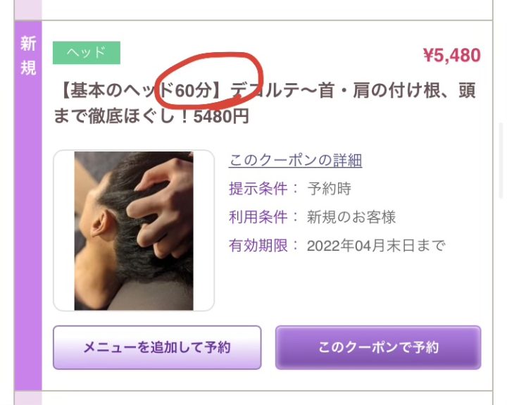The width and height of the screenshot is (507, 405).
Task: Open the このクーポンの詳細 link
Action: (295, 160)
